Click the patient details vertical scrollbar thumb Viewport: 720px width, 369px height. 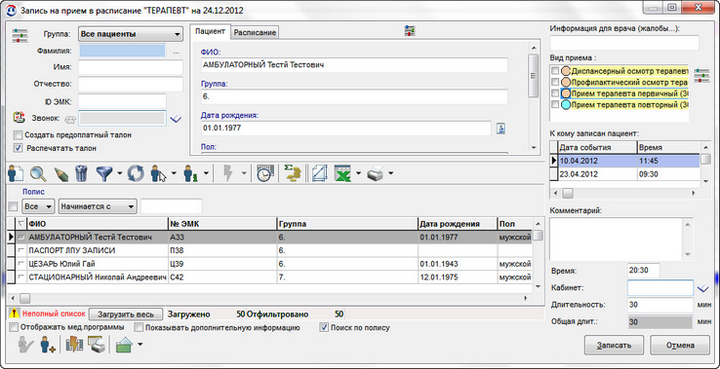pos(533,75)
